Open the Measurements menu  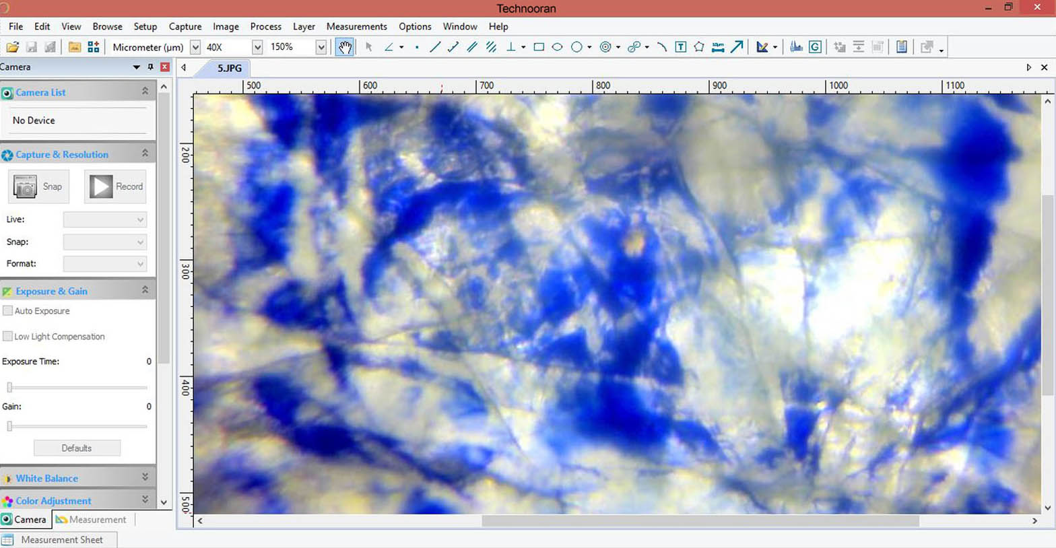[x=356, y=26]
